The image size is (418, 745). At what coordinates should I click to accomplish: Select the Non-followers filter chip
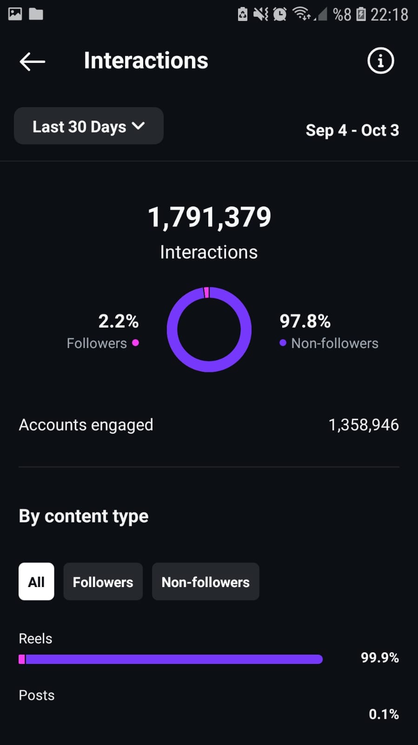[206, 581]
